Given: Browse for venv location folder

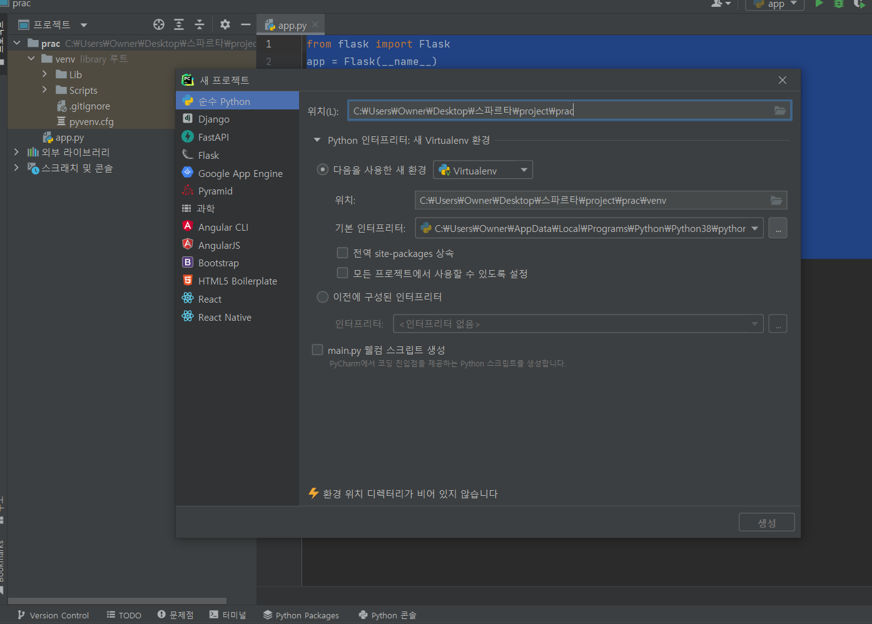Looking at the screenshot, I should [x=776, y=200].
